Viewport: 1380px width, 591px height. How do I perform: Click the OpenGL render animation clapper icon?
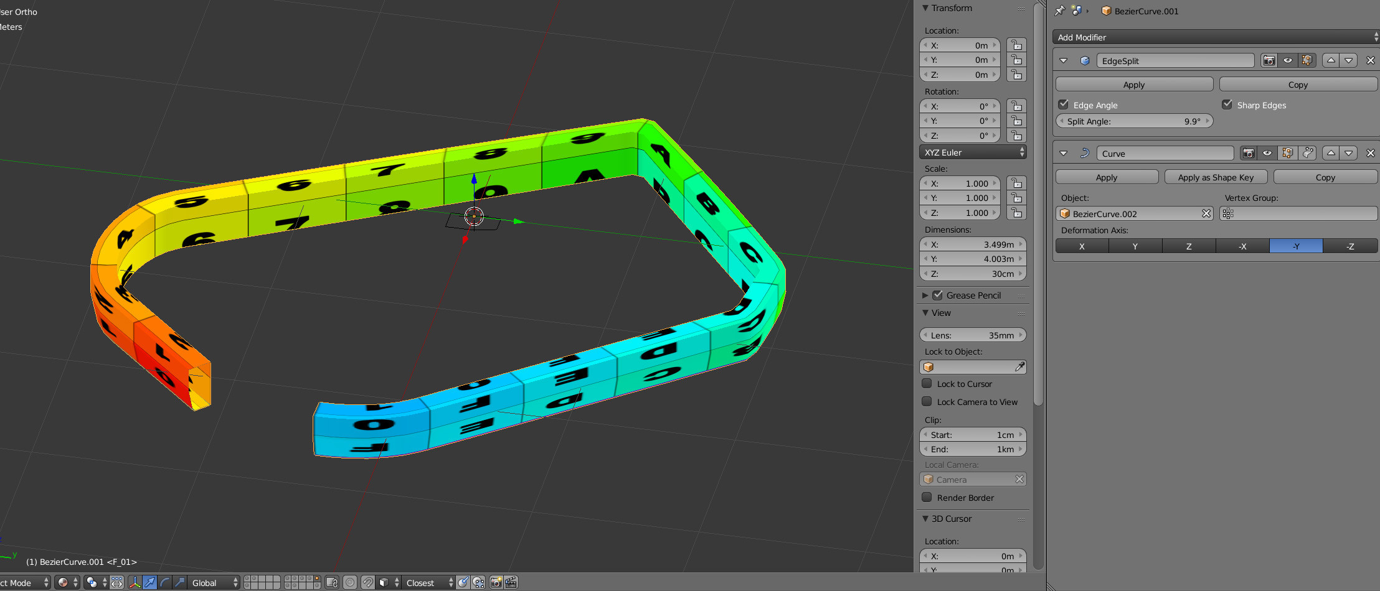511,582
